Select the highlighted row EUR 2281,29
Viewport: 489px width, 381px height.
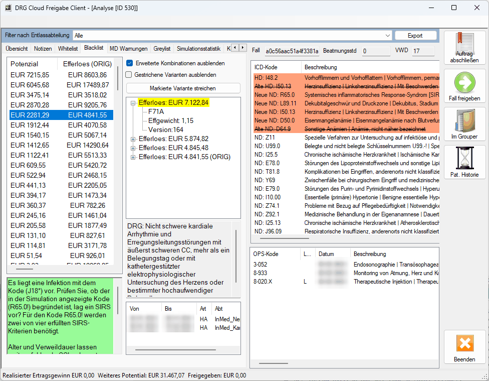coord(61,115)
